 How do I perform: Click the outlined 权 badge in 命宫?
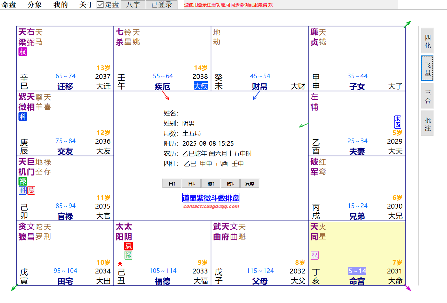tap(315, 255)
